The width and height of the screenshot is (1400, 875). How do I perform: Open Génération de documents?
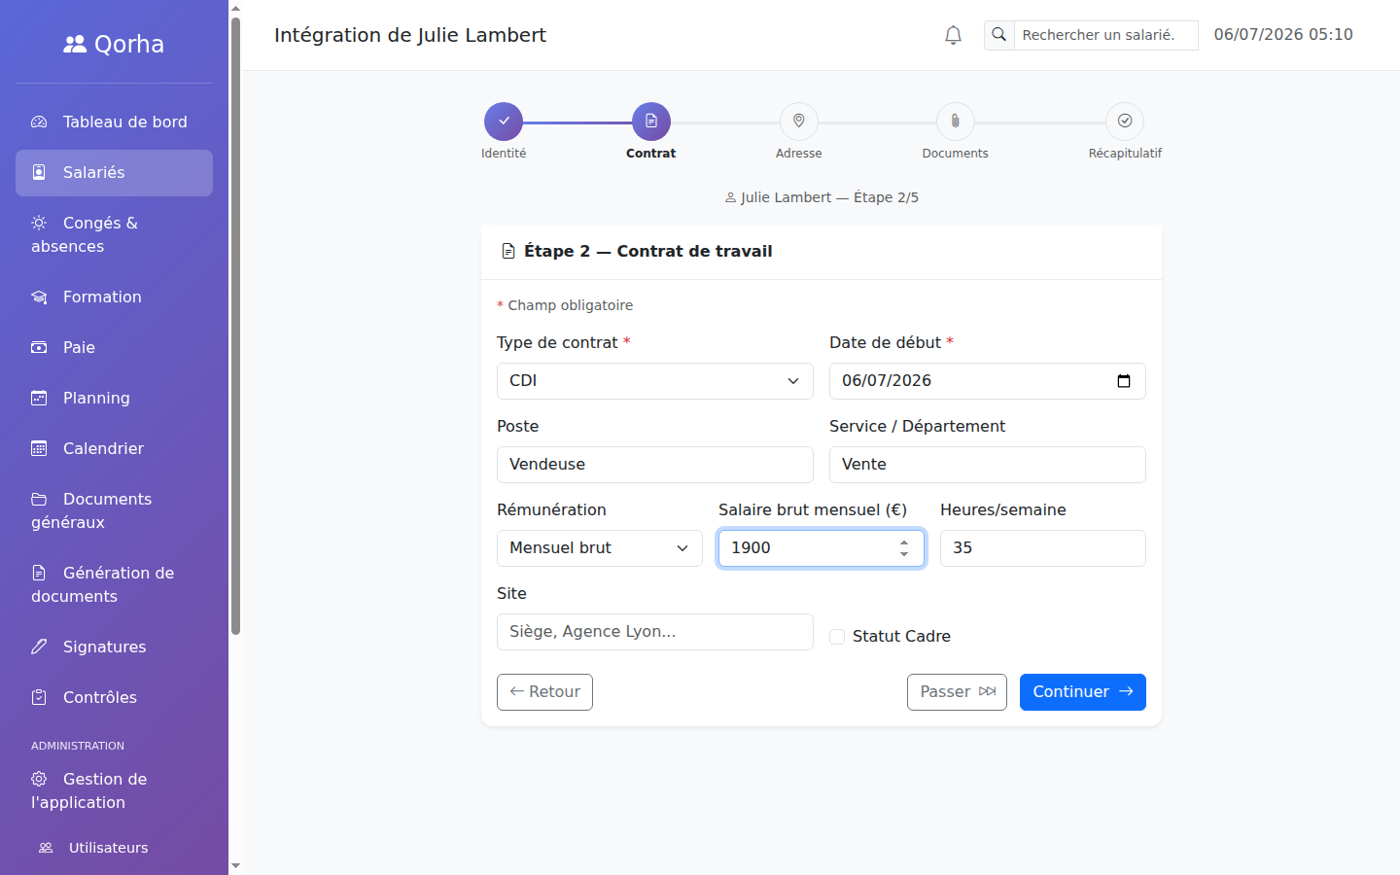click(114, 584)
